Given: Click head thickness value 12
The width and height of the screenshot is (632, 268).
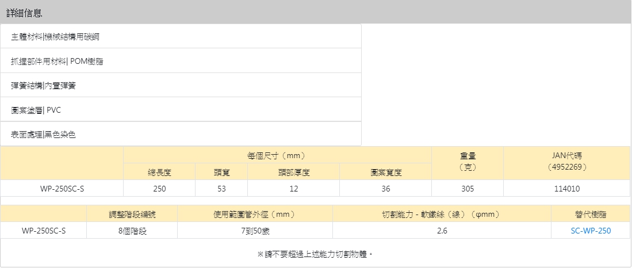Looking at the screenshot, I should (x=293, y=189).
